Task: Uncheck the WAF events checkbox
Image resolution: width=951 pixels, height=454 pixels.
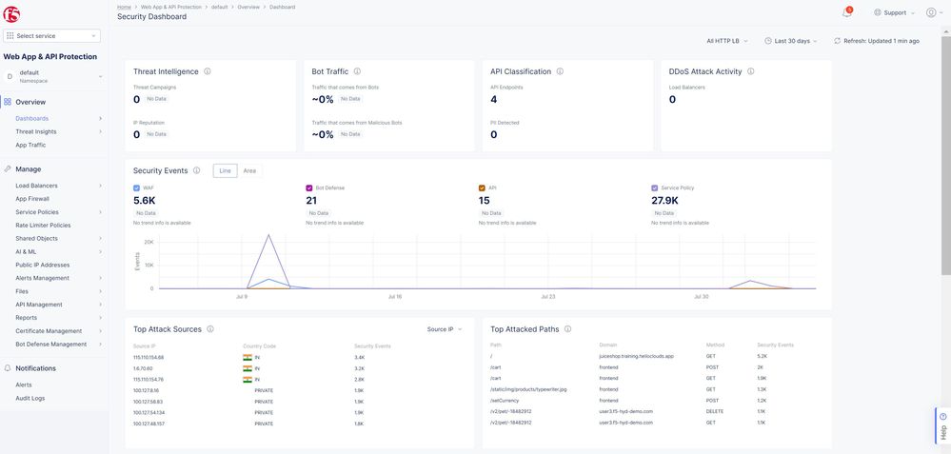Action: tap(137, 188)
